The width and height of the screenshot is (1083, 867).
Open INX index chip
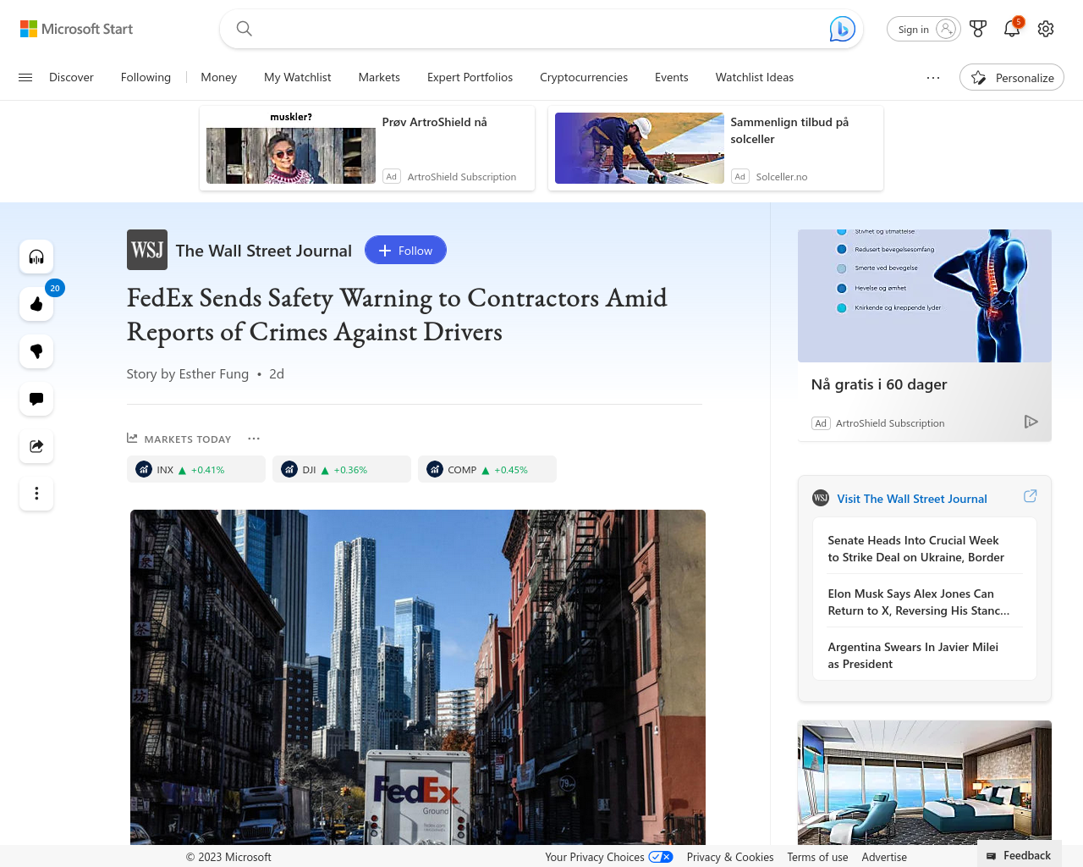pos(196,469)
